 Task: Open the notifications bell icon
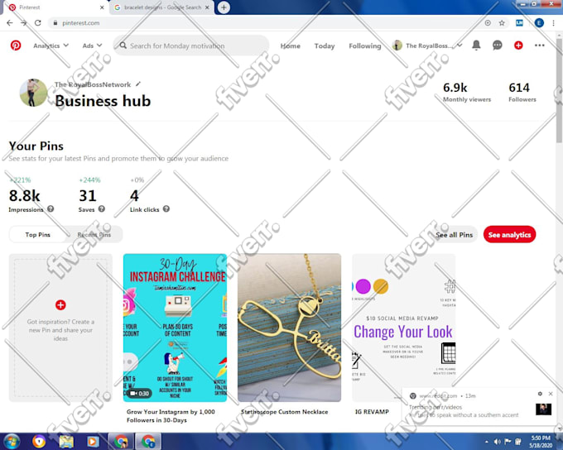point(476,45)
